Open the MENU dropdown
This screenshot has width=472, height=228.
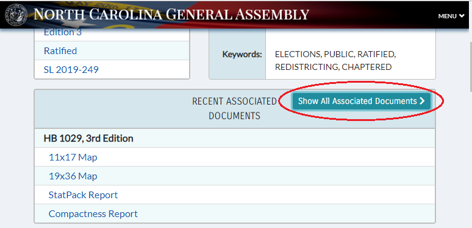click(451, 16)
